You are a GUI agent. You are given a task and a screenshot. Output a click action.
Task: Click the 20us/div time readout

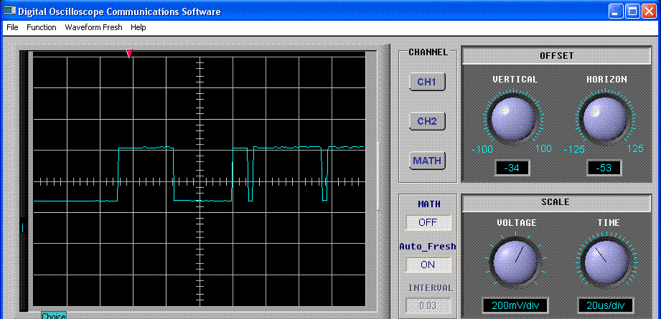coord(605,305)
